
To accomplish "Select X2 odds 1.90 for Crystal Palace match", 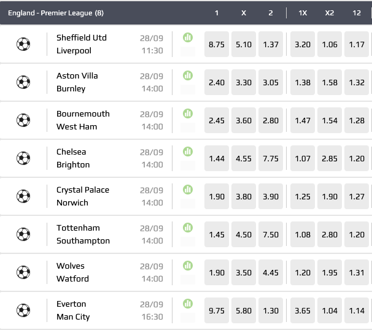I will (x=330, y=197).
